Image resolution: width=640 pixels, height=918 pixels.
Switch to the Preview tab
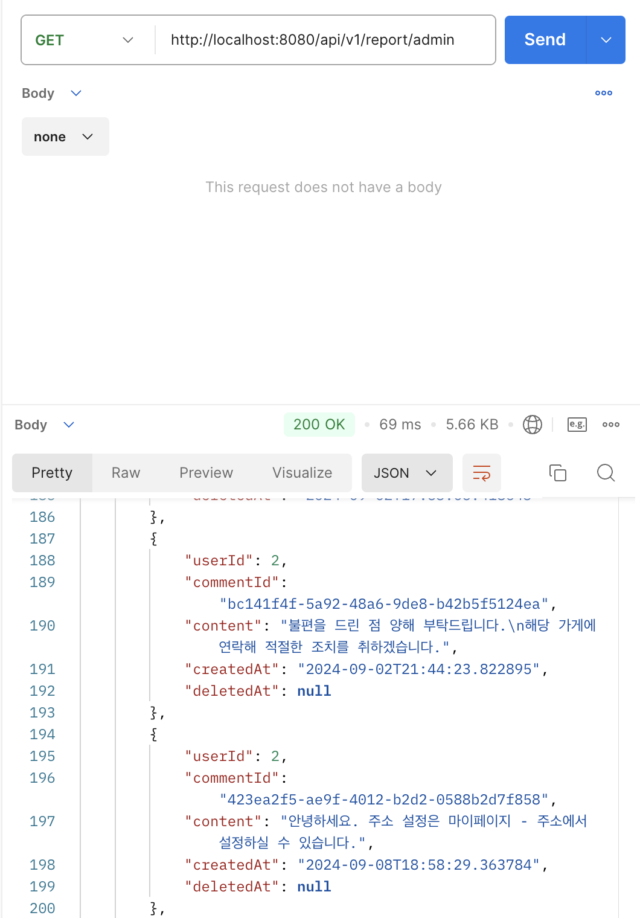(206, 473)
